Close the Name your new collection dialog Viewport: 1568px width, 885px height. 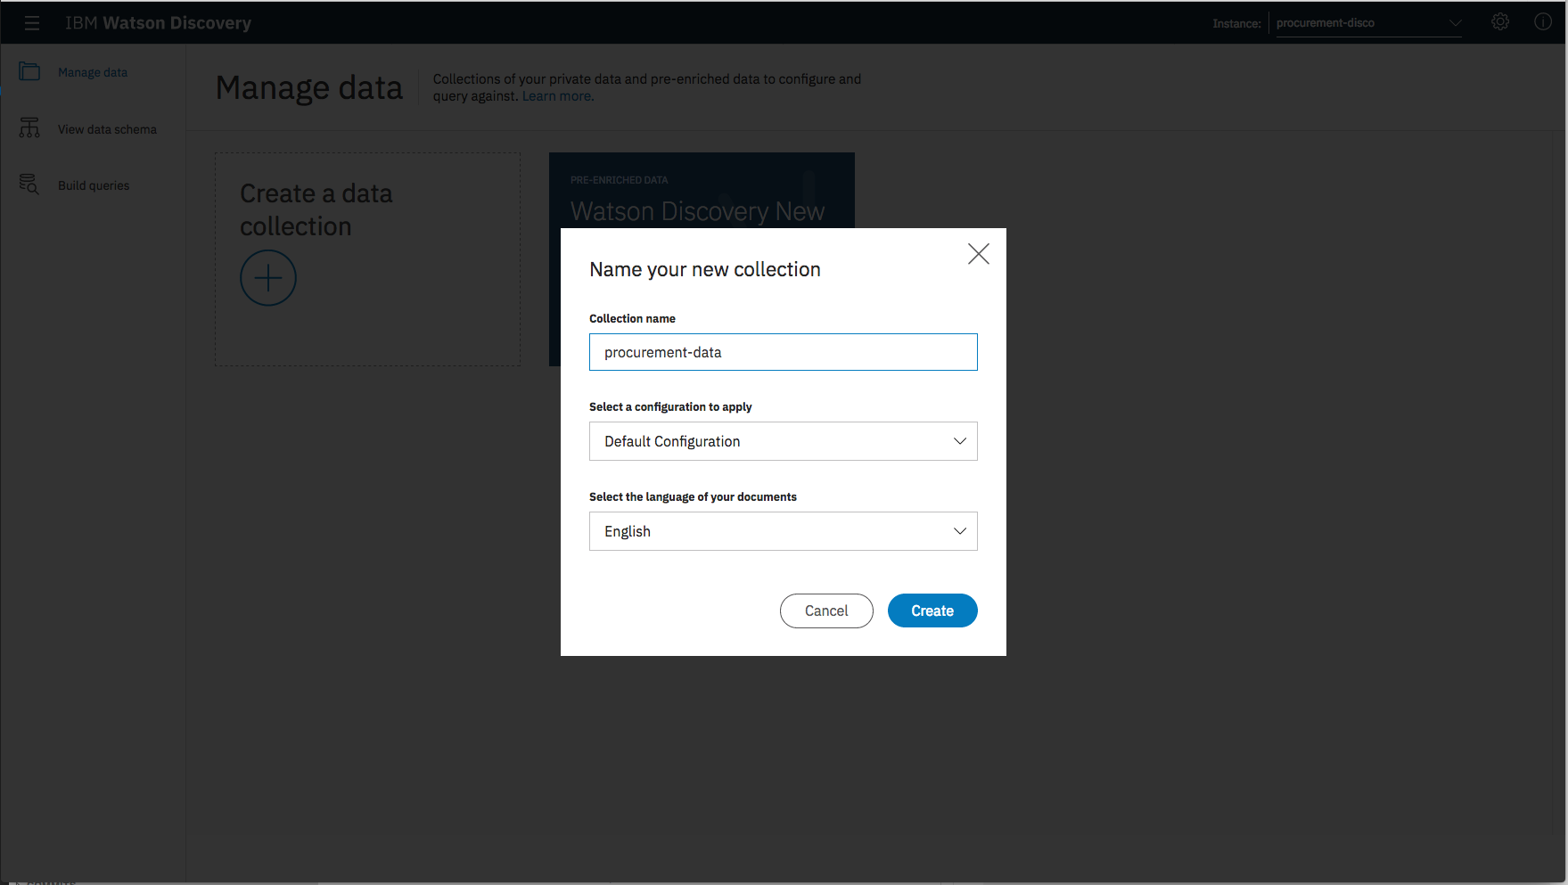click(x=979, y=254)
